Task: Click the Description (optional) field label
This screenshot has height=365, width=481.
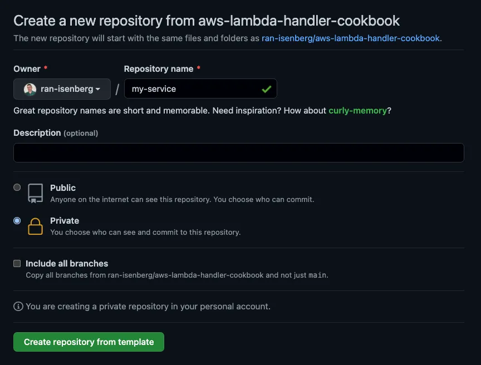Action: 56,133
